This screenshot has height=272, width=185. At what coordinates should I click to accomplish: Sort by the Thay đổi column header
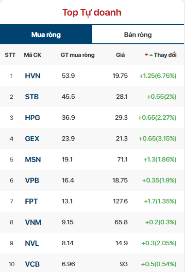165,55
